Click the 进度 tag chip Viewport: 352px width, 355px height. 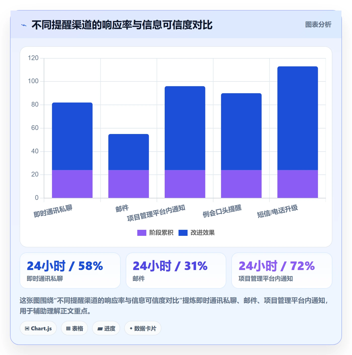pyautogui.click(x=106, y=328)
